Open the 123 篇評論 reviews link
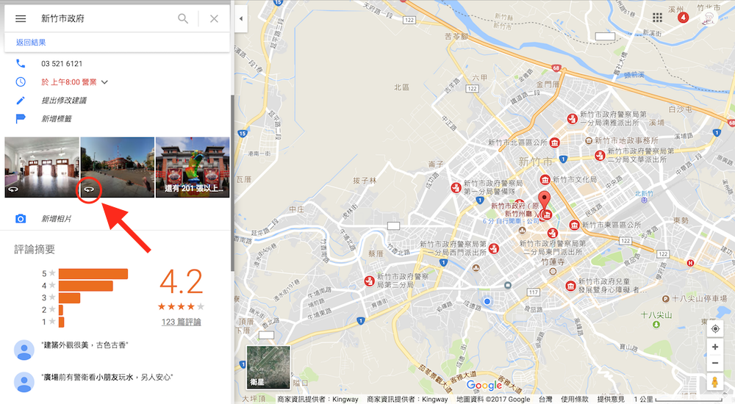The height and width of the screenshot is (404, 735). (181, 322)
